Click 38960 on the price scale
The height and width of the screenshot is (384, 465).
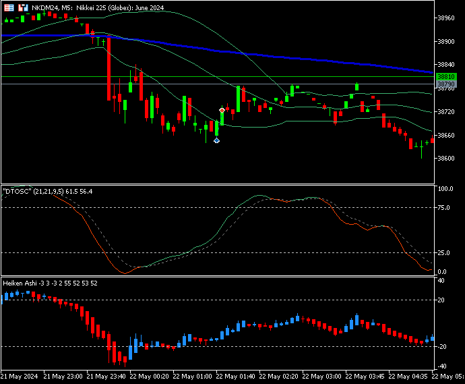(x=446, y=18)
